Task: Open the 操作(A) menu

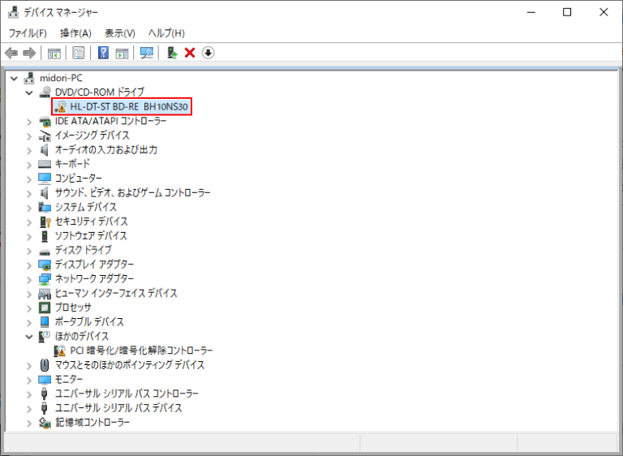Action: [75, 33]
